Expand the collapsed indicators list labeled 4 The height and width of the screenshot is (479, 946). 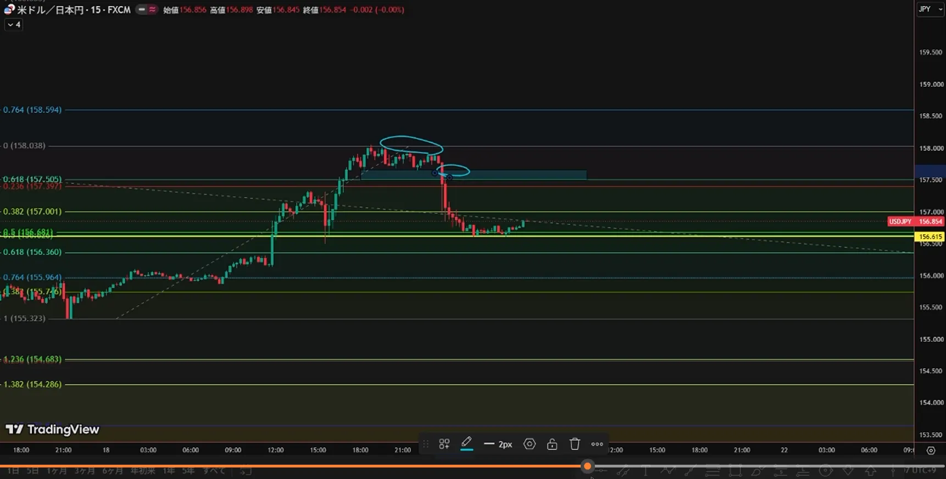click(14, 25)
